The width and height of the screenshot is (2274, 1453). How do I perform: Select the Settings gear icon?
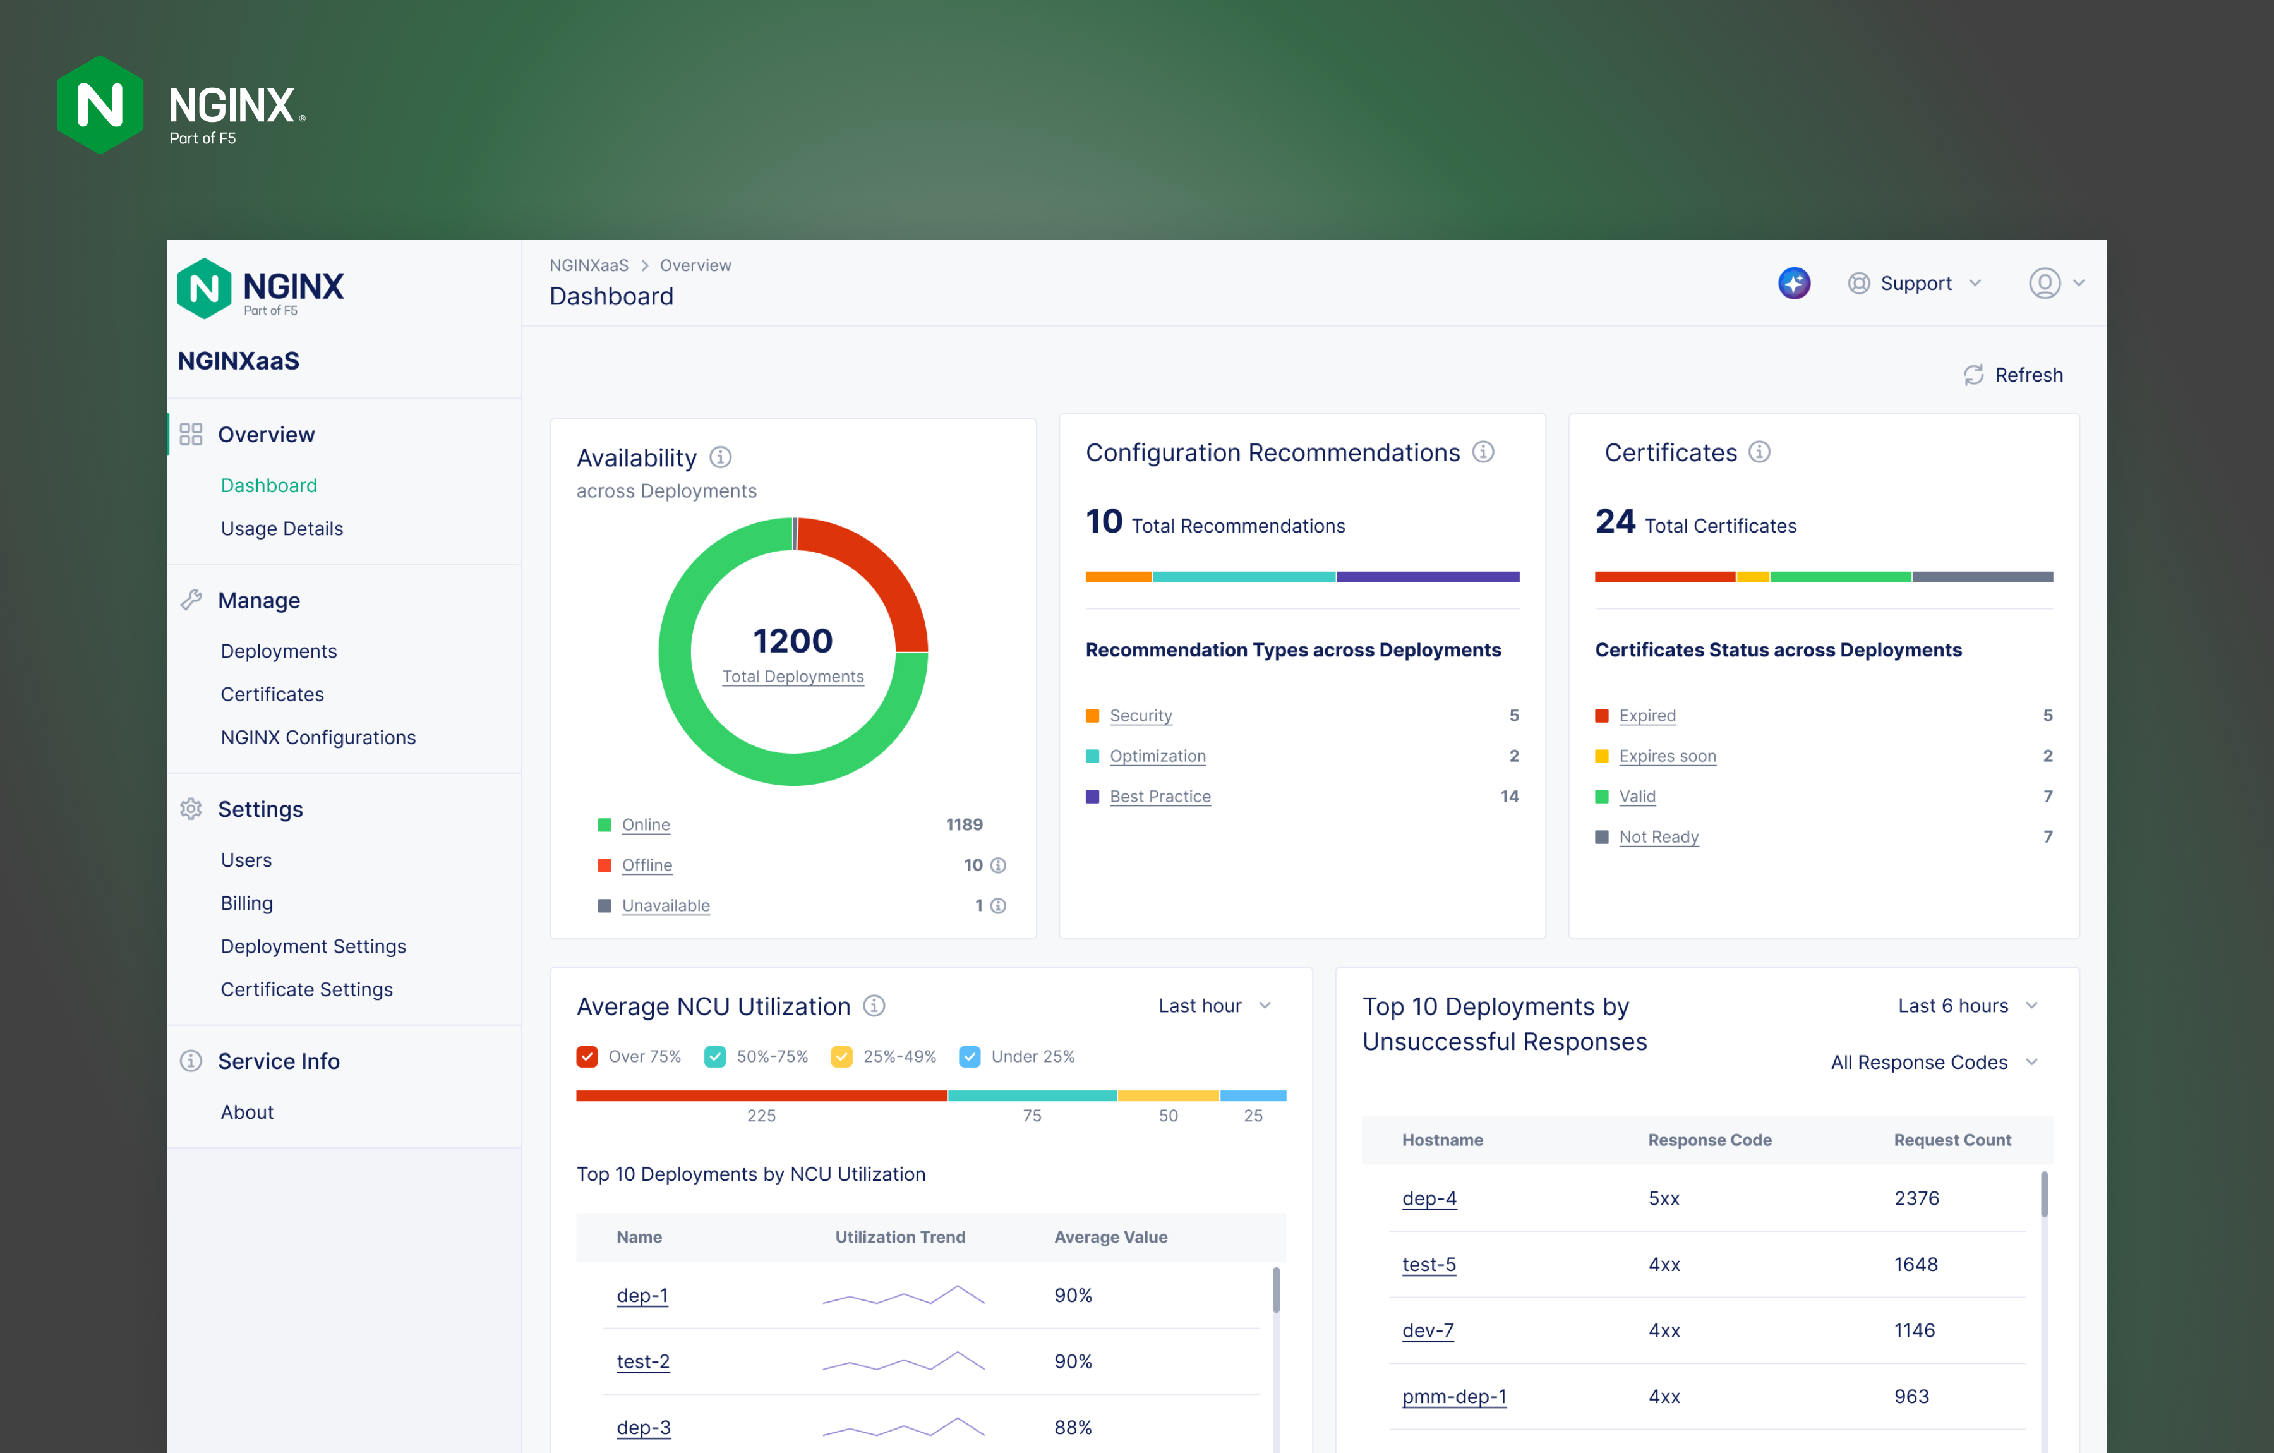[191, 809]
